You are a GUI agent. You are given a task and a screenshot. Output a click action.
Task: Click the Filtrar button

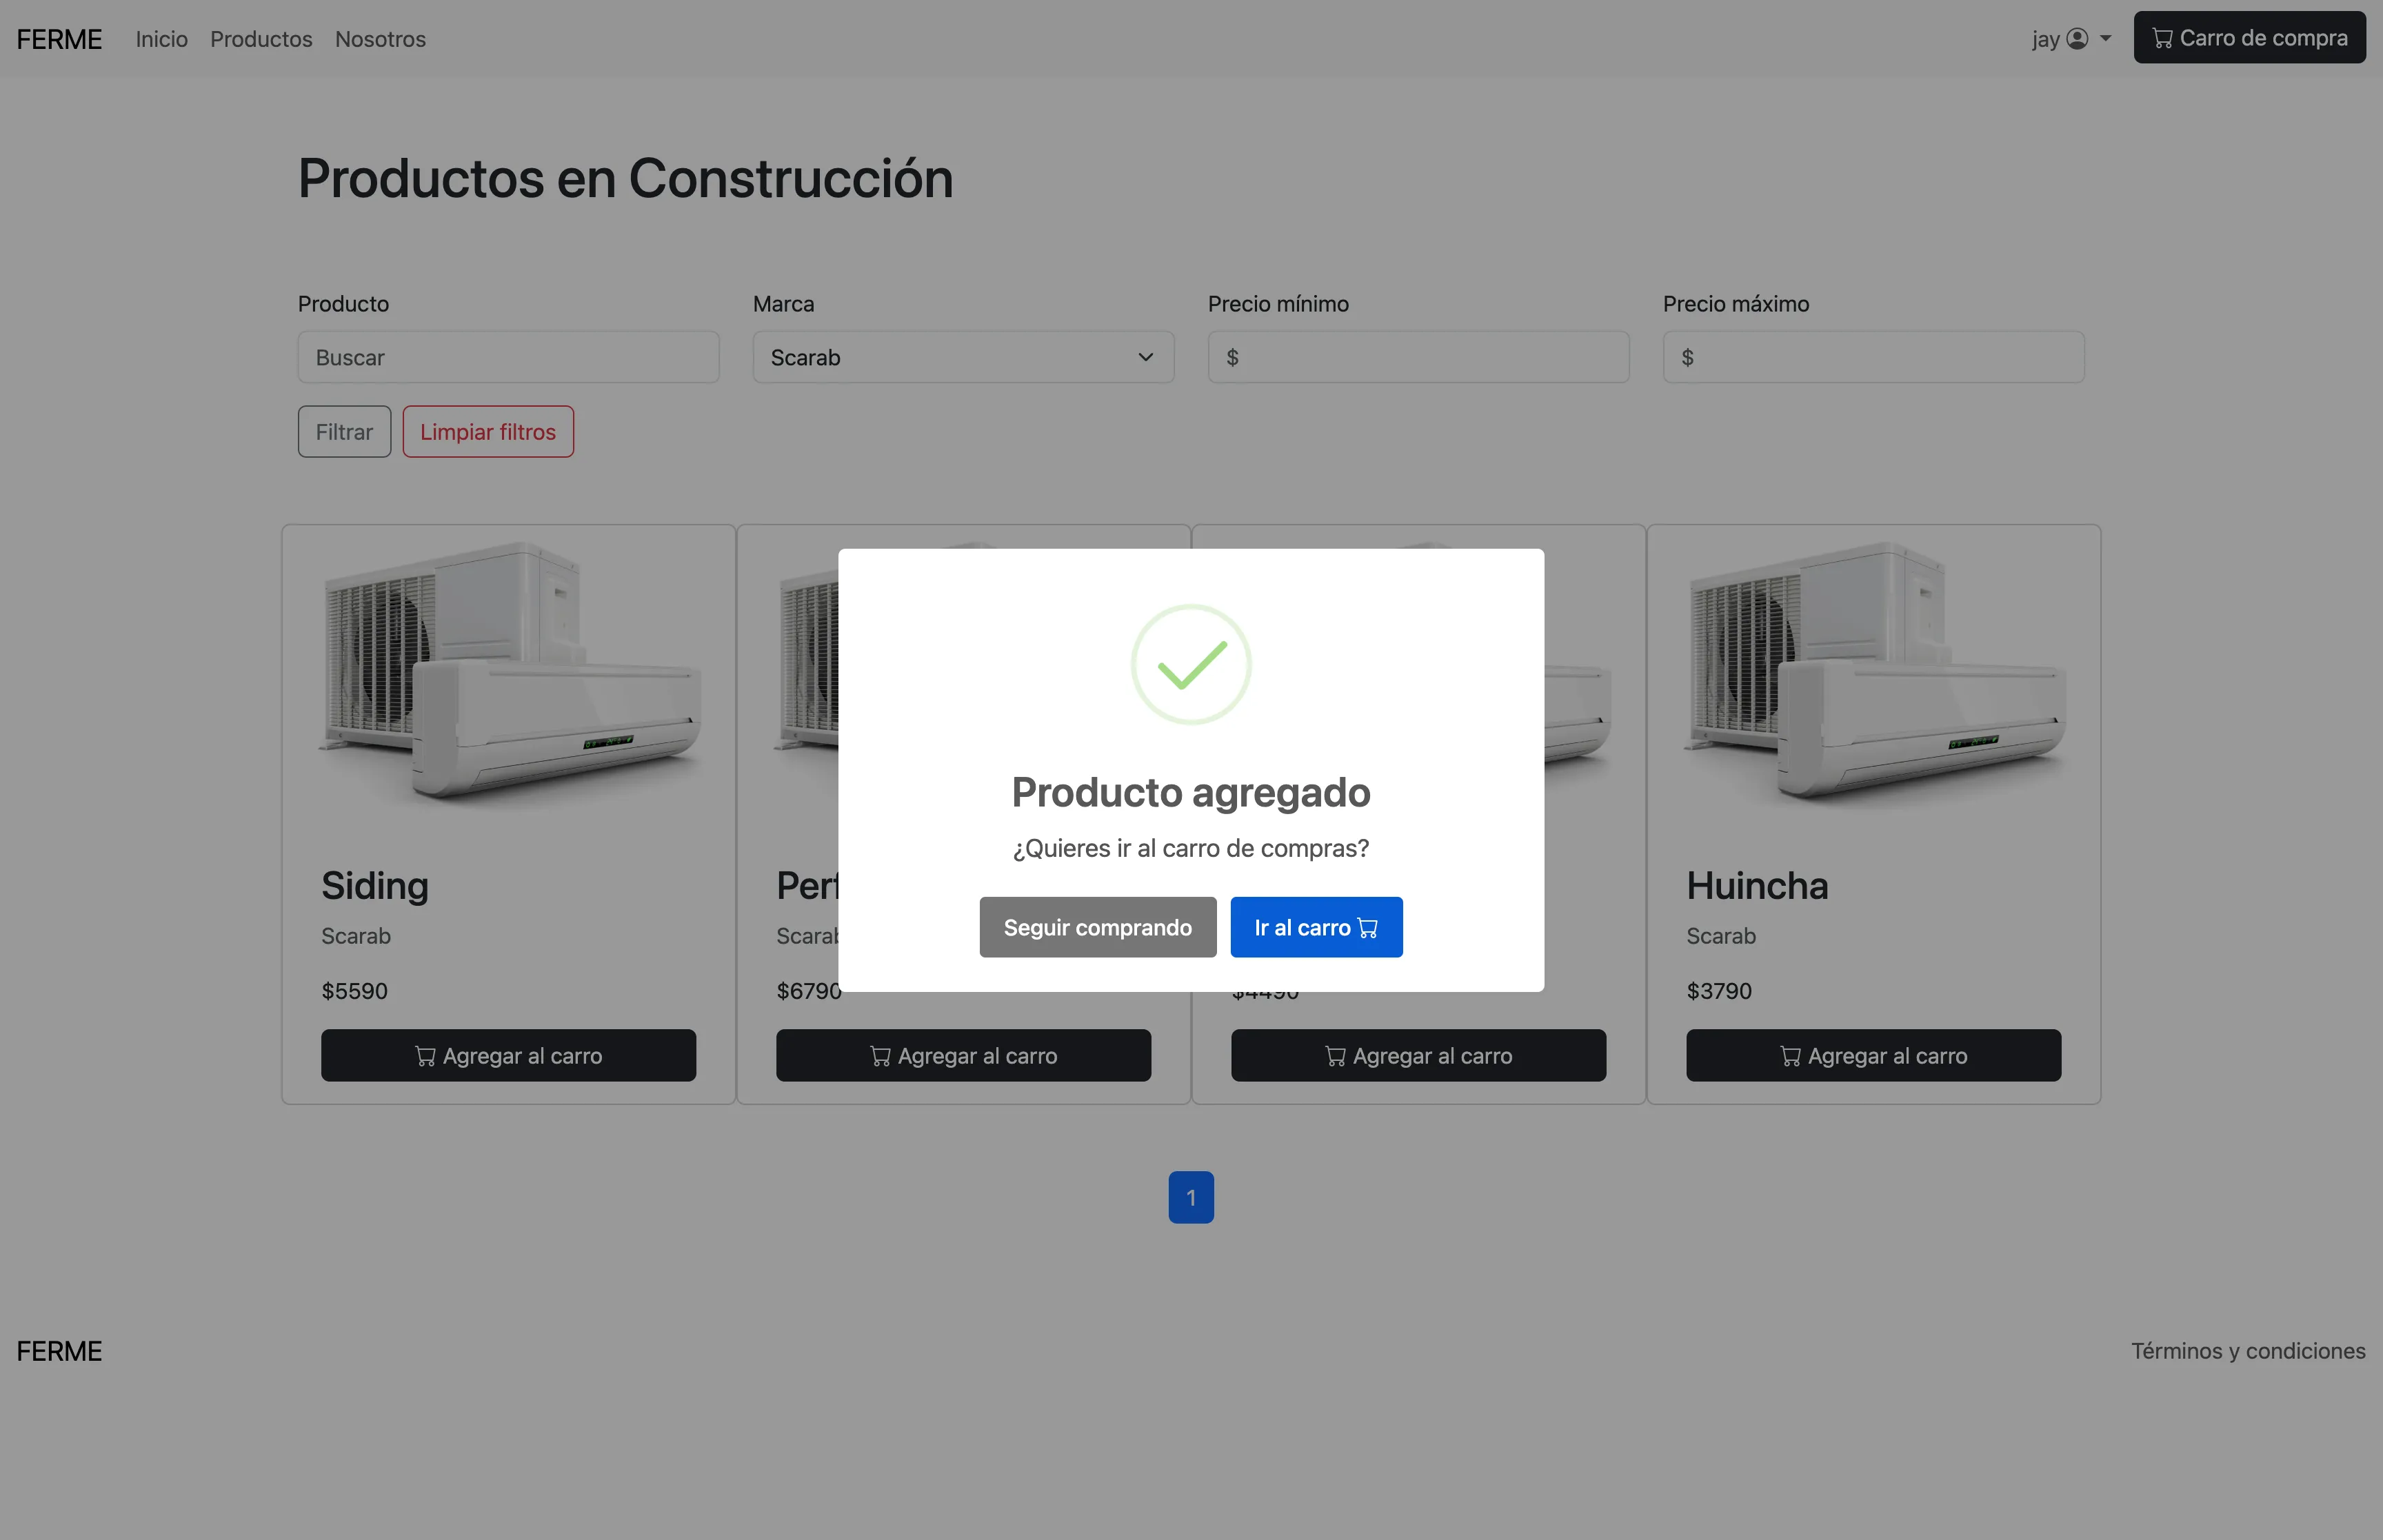click(344, 431)
